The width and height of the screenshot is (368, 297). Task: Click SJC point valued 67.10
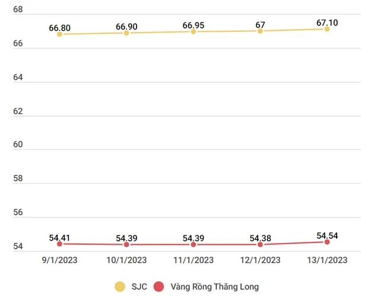tap(327, 28)
